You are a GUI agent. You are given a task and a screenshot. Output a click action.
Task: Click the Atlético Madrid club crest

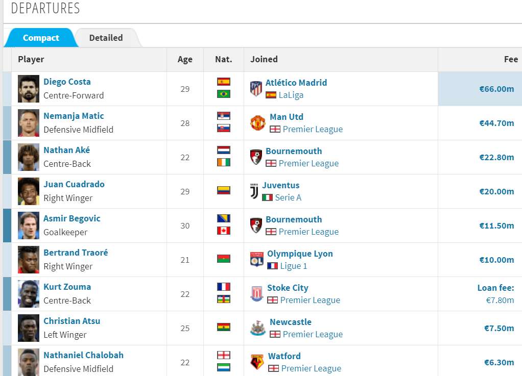coord(256,89)
